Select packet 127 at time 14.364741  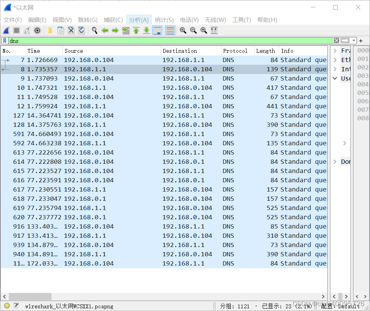point(164,115)
